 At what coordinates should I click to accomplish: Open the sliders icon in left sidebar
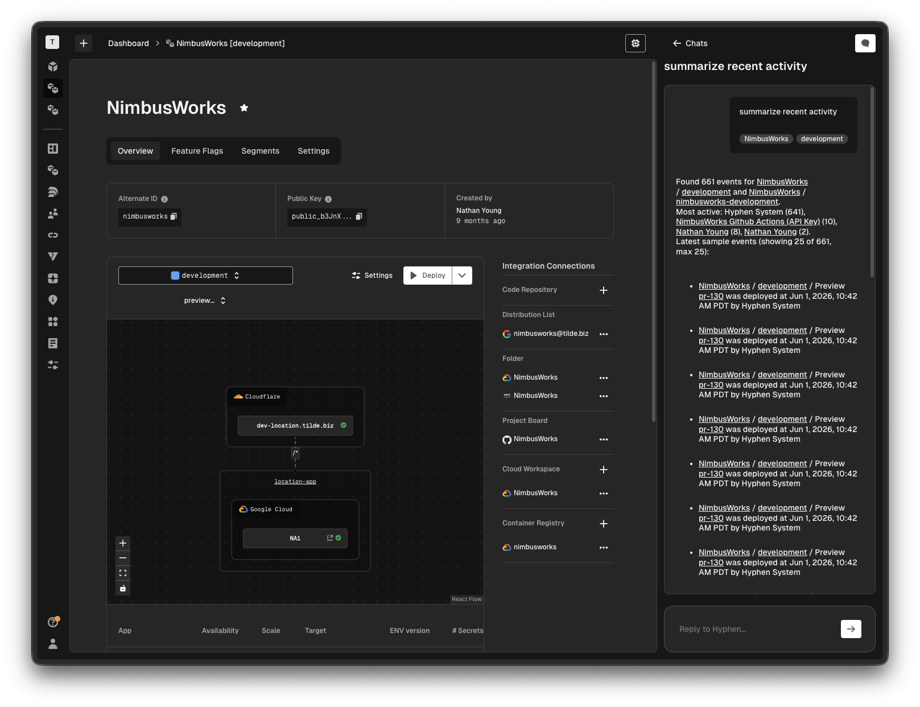(x=53, y=365)
